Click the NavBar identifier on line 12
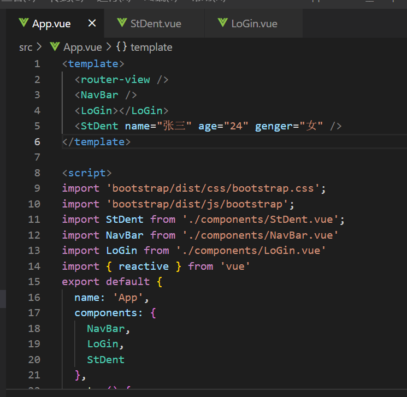The width and height of the screenshot is (407, 397). pos(125,235)
